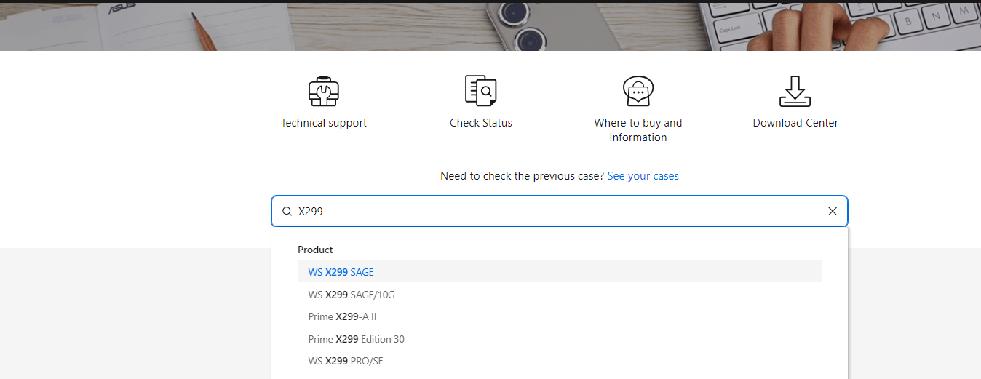Click the Check Status text label
The height and width of the screenshot is (379, 981).
(481, 123)
